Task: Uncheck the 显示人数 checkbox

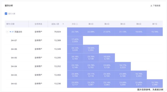Action: (6, 14)
